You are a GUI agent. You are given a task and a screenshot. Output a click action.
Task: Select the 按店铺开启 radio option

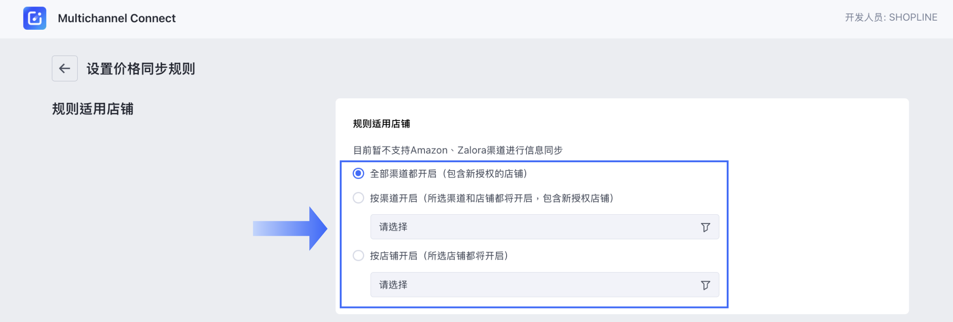(x=358, y=256)
